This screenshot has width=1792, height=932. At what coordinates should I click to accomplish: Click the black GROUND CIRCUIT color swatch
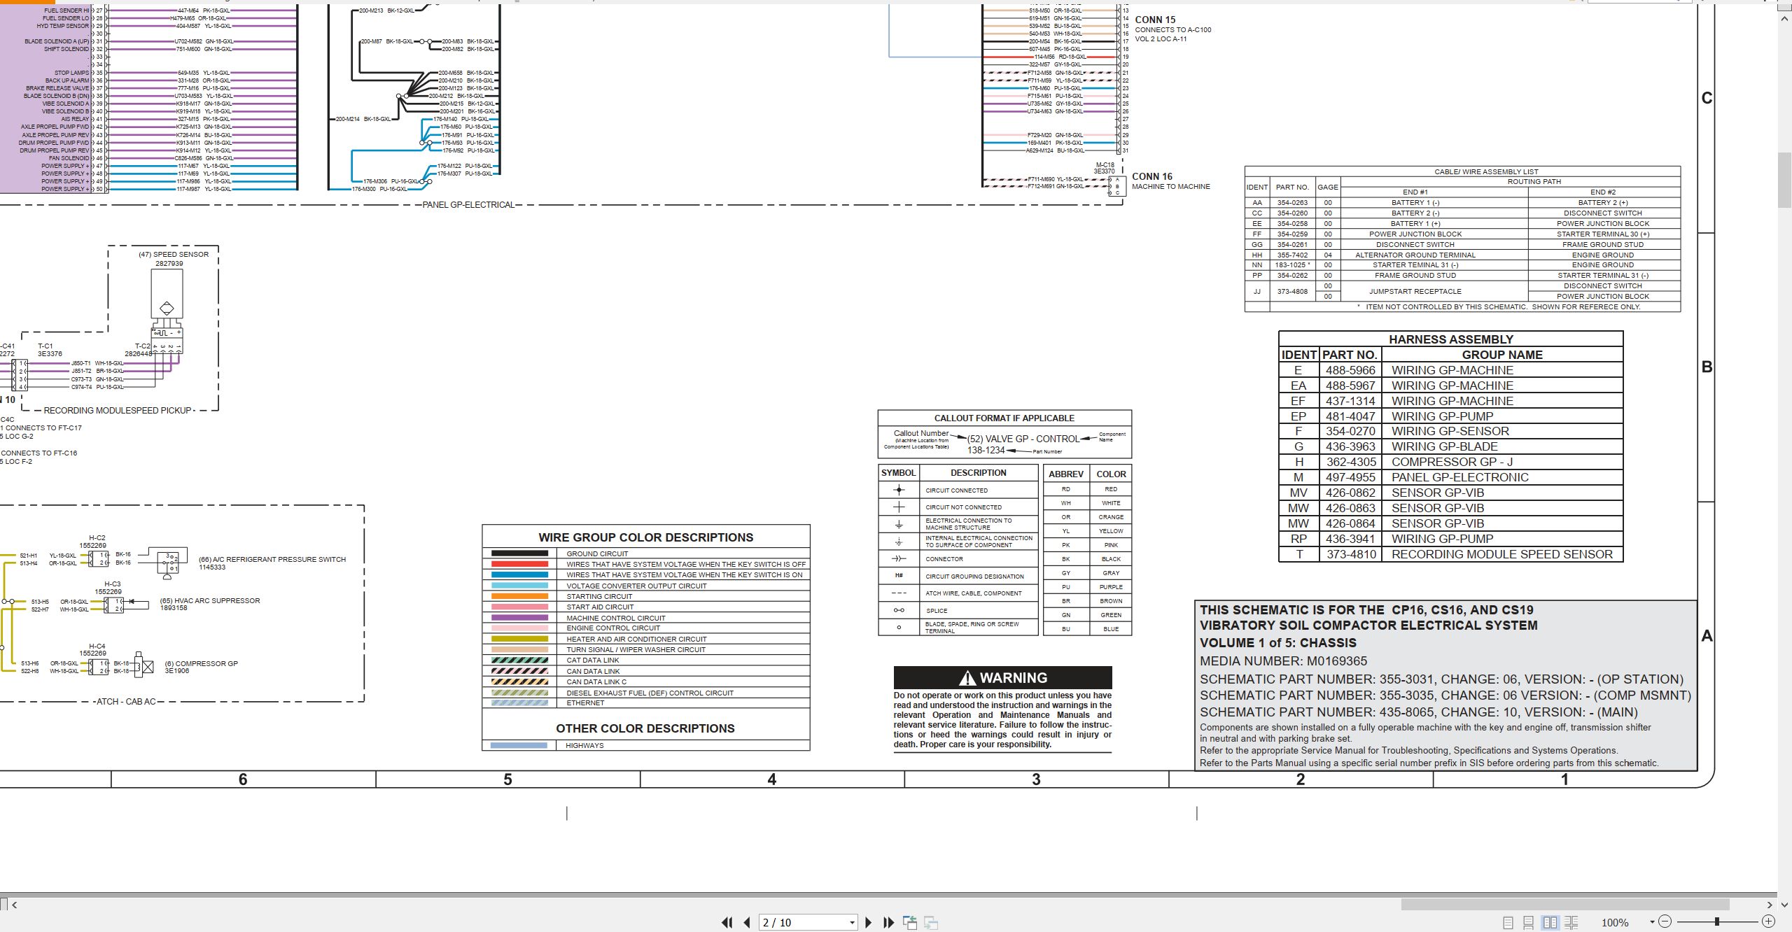point(519,553)
